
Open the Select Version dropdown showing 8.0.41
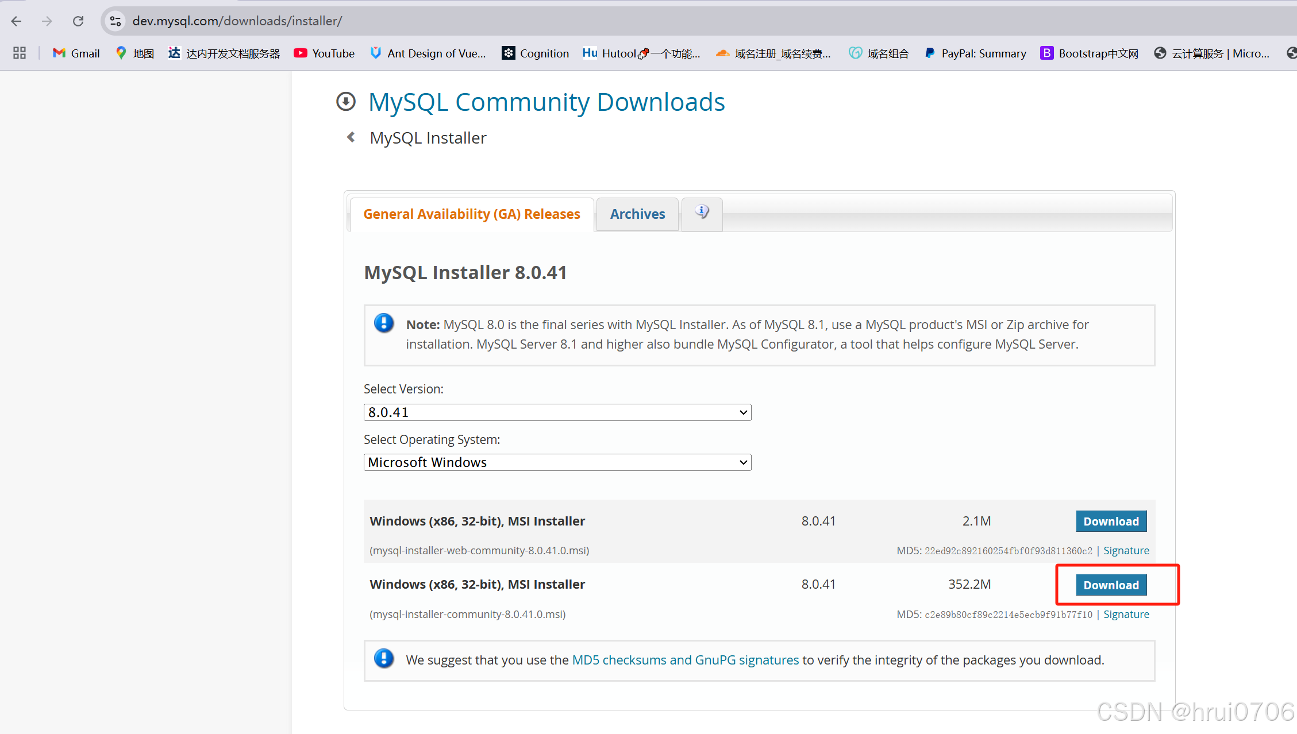click(557, 412)
